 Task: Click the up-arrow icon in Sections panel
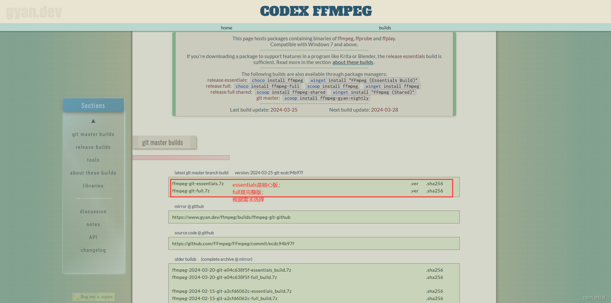click(93, 121)
